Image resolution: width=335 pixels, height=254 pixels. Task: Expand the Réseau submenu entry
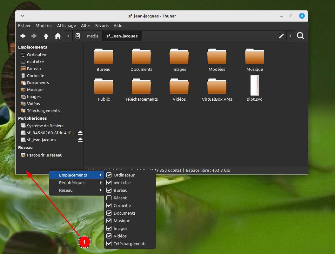(x=77, y=190)
